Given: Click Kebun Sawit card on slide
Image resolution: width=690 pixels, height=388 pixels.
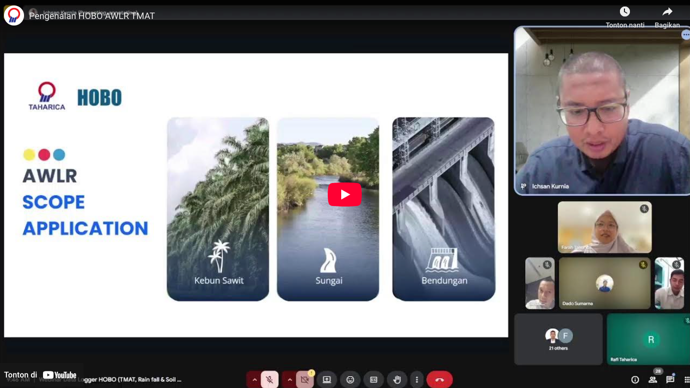Looking at the screenshot, I should [x=218, y=209].
